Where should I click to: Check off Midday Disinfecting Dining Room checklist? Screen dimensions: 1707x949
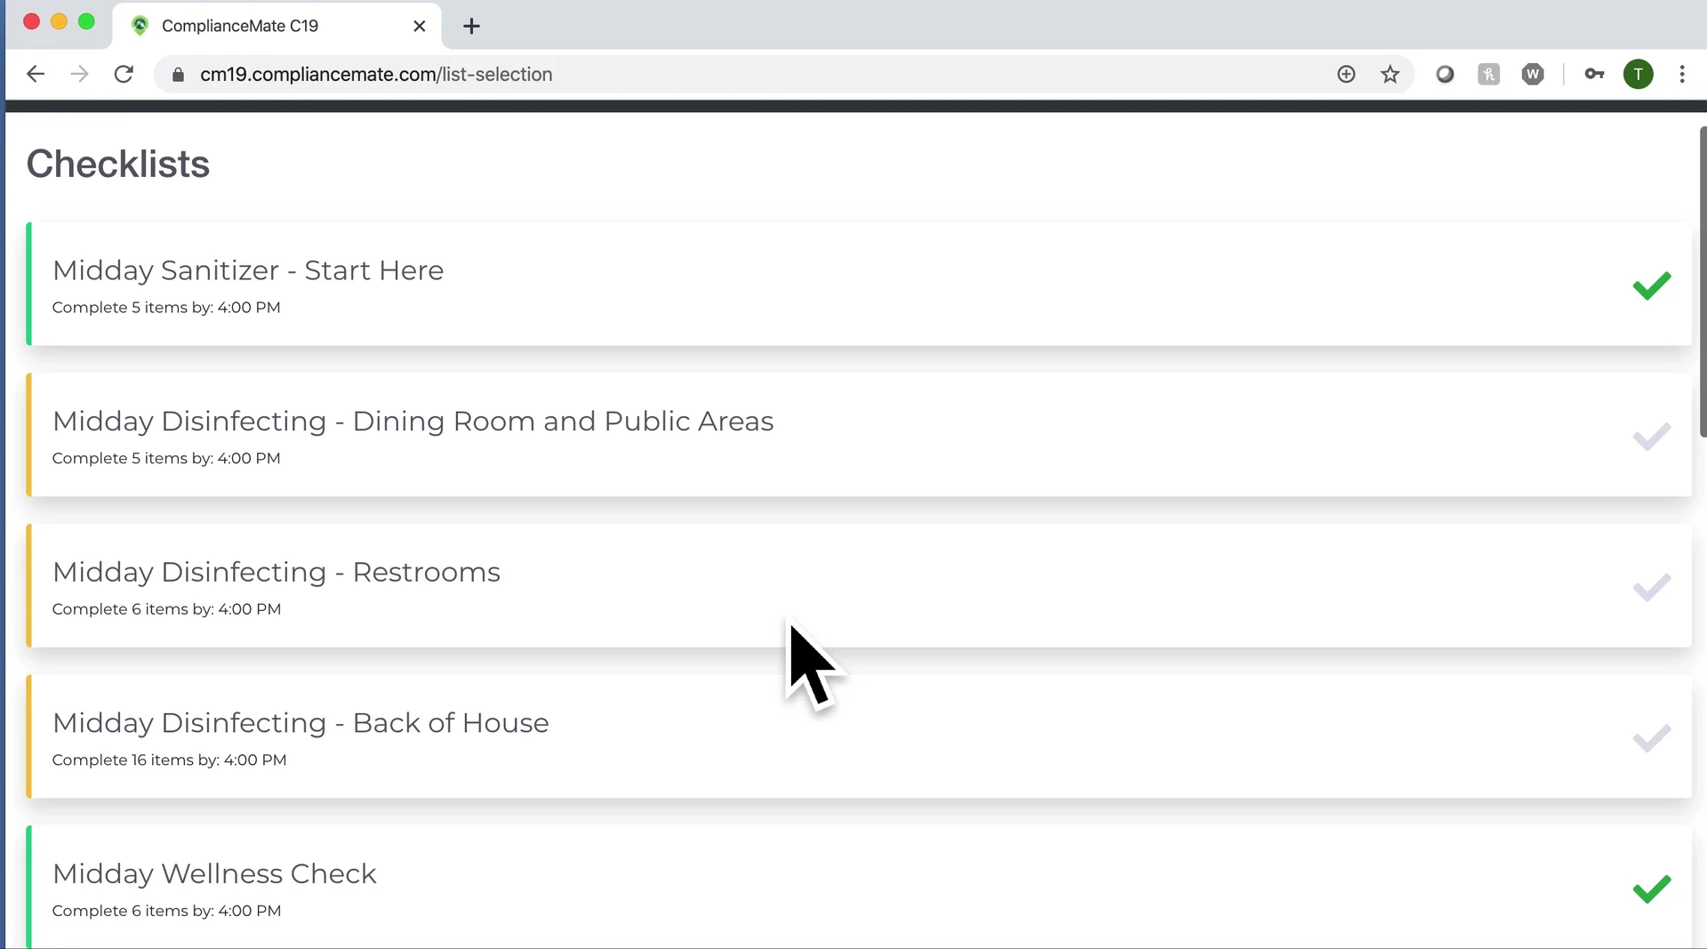pyautogui.click(x=1651, y=437)
